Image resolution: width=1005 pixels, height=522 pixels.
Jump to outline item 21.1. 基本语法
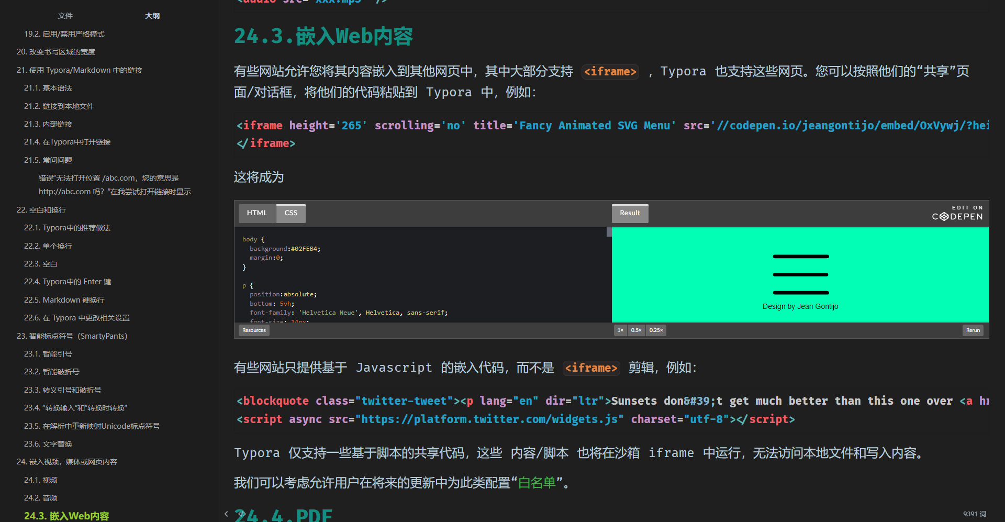tap(48, 88)
